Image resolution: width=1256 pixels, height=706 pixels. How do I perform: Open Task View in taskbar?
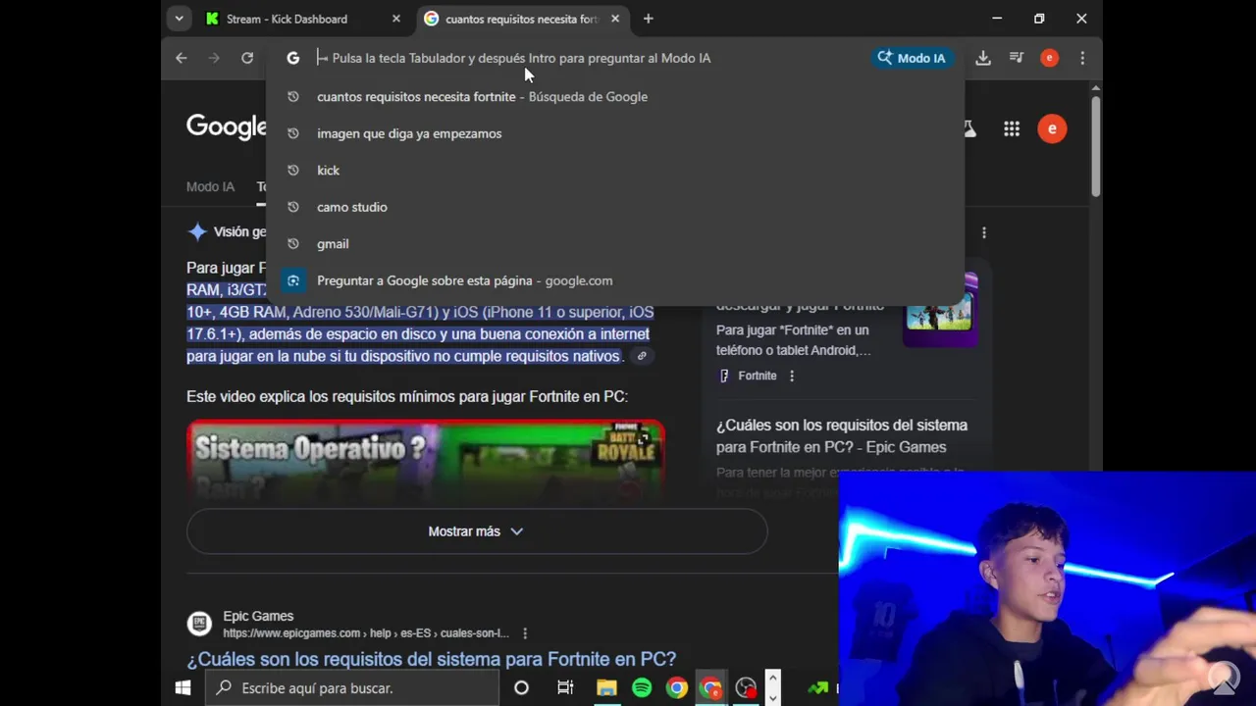tap(565, 688)
